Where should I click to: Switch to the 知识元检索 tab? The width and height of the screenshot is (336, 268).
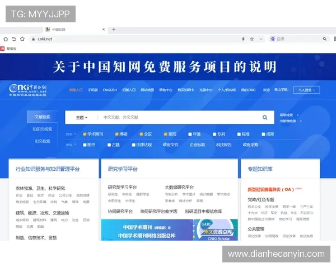43,129
